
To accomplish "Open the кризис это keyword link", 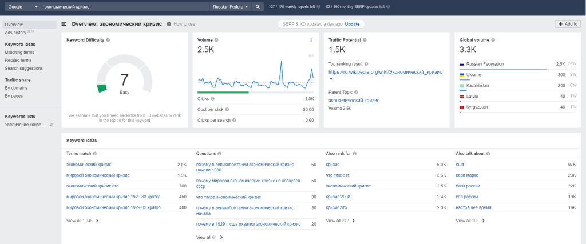I will 336,207.
